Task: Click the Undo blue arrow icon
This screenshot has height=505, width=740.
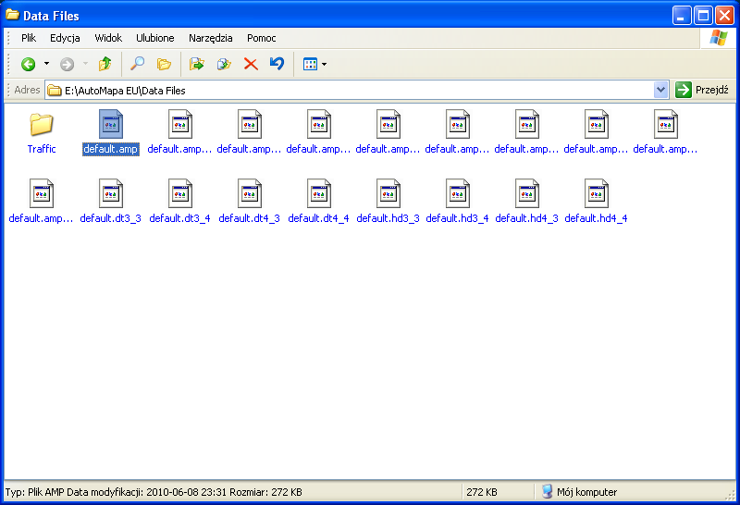Action: 277,64
